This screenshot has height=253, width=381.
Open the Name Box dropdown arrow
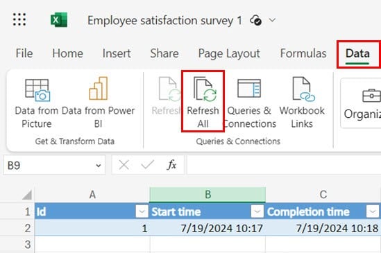click(99, 166)
